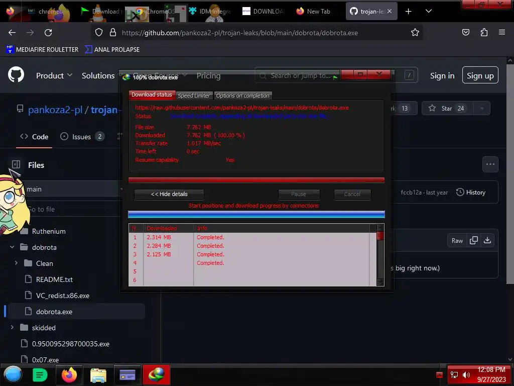Click the Sign up button

click(480, 75)
